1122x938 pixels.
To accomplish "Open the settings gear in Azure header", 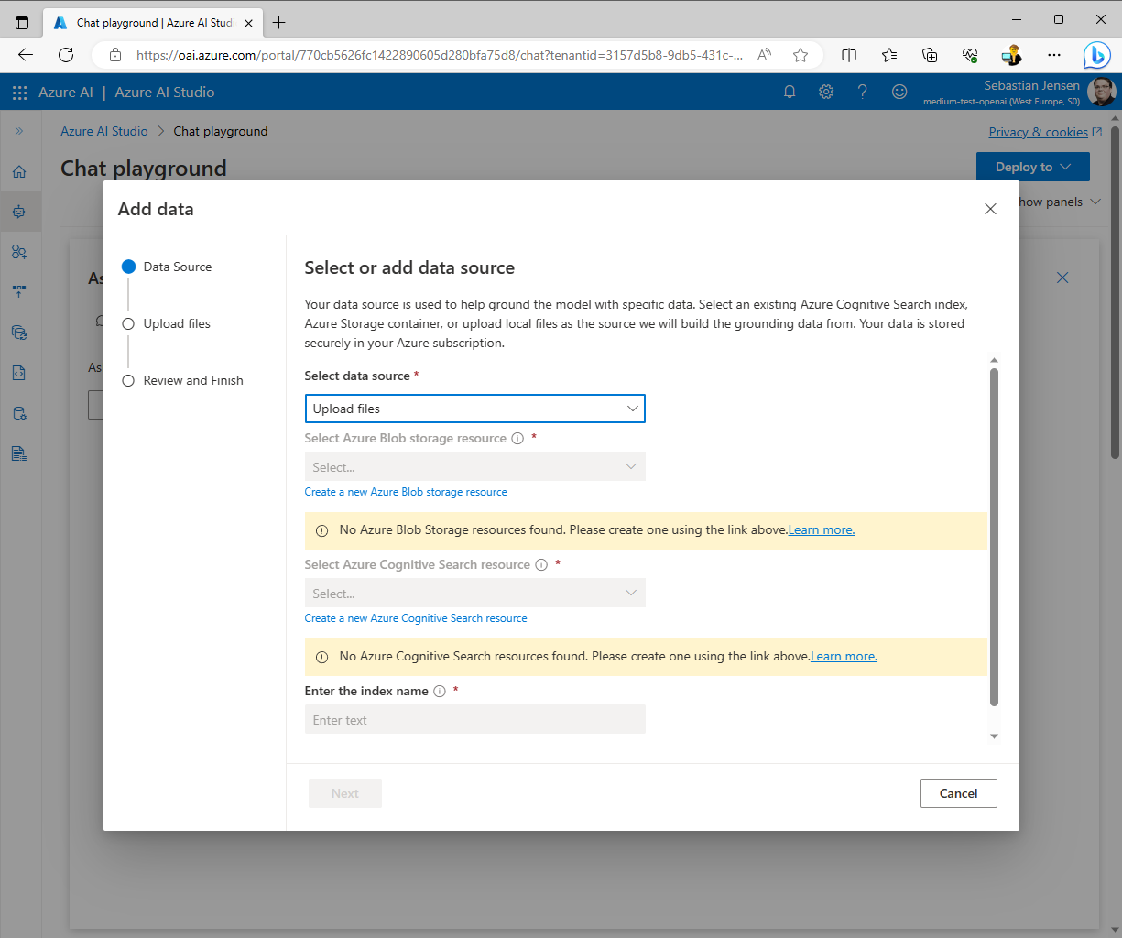I will click(x=826, y=92).
